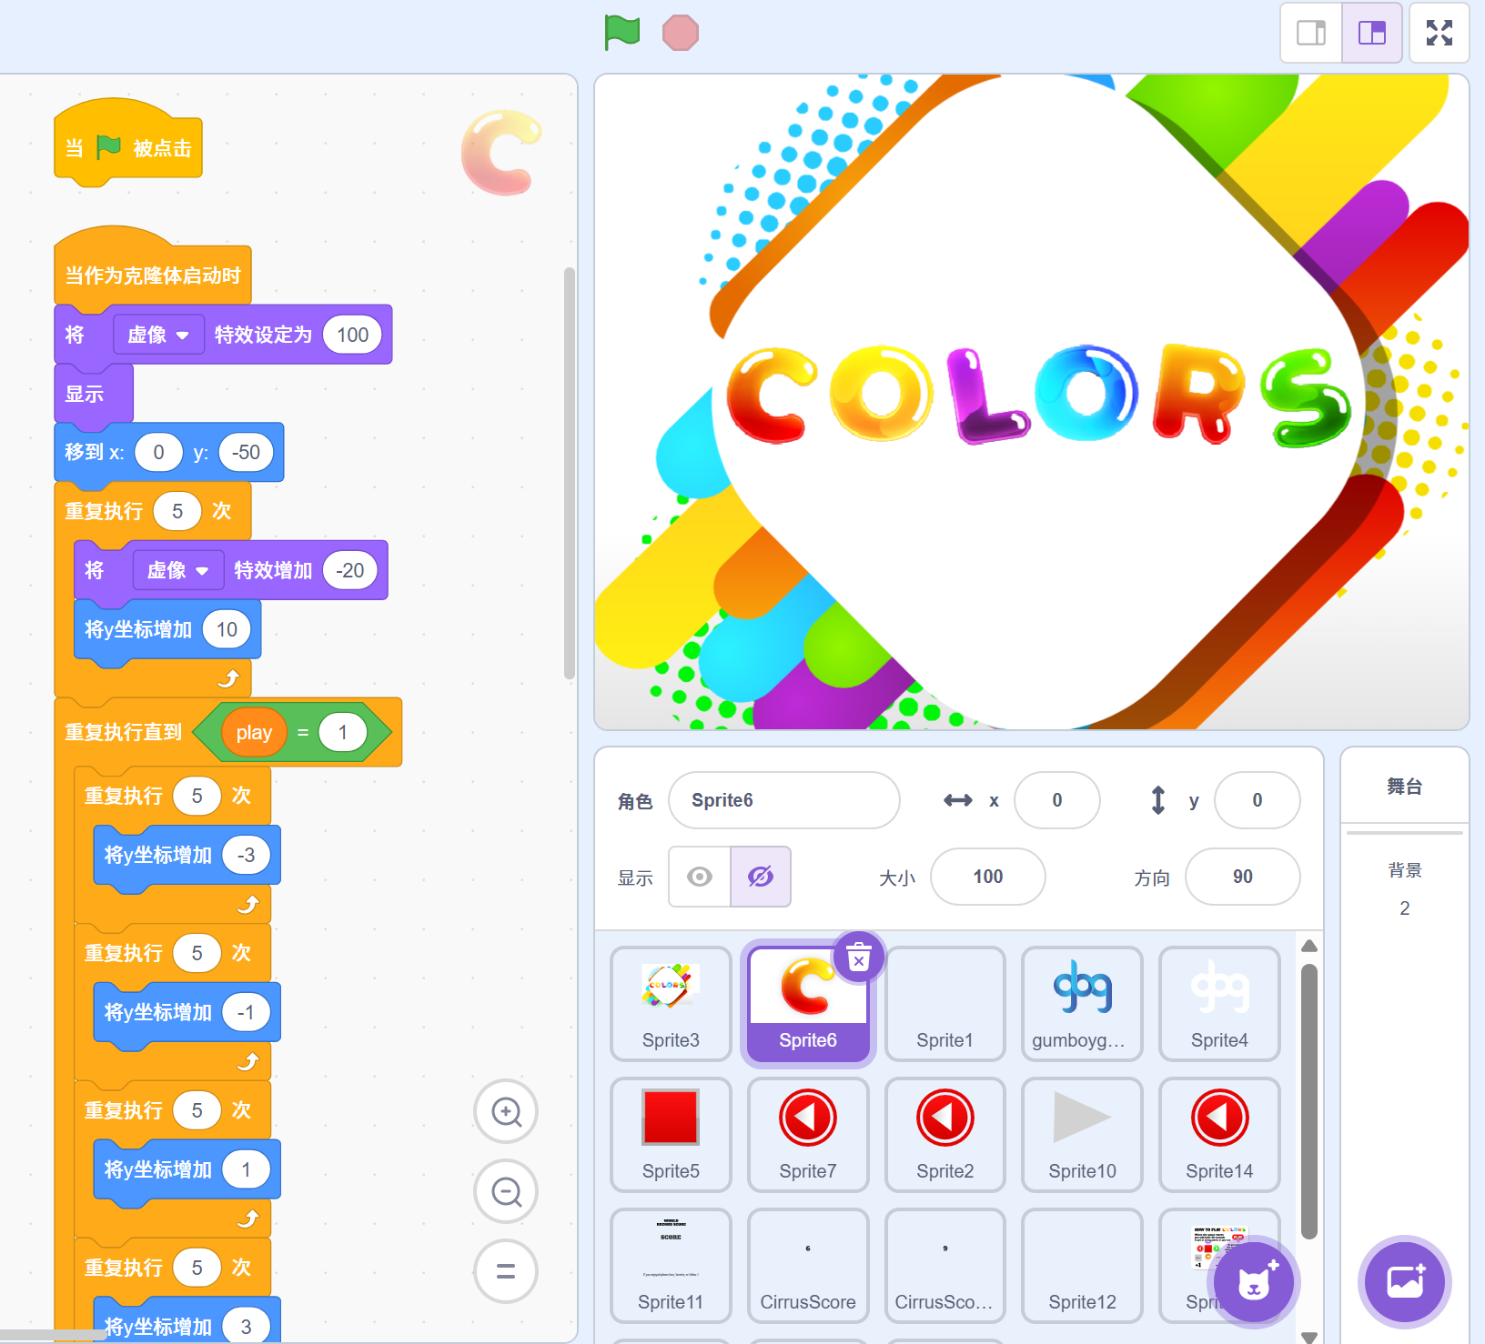Viewport: 1485px width, 1344px height.
Task: Reset workspace zoom to default
Action: pyautogui.click(x=506, y=1271)
